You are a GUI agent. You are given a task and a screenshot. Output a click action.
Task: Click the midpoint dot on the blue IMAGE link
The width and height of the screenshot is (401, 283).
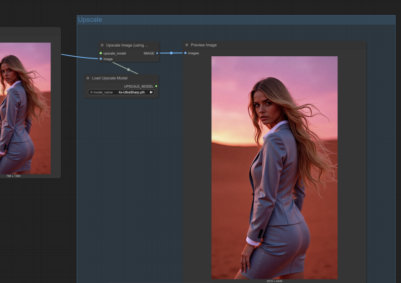pos(171,53)
